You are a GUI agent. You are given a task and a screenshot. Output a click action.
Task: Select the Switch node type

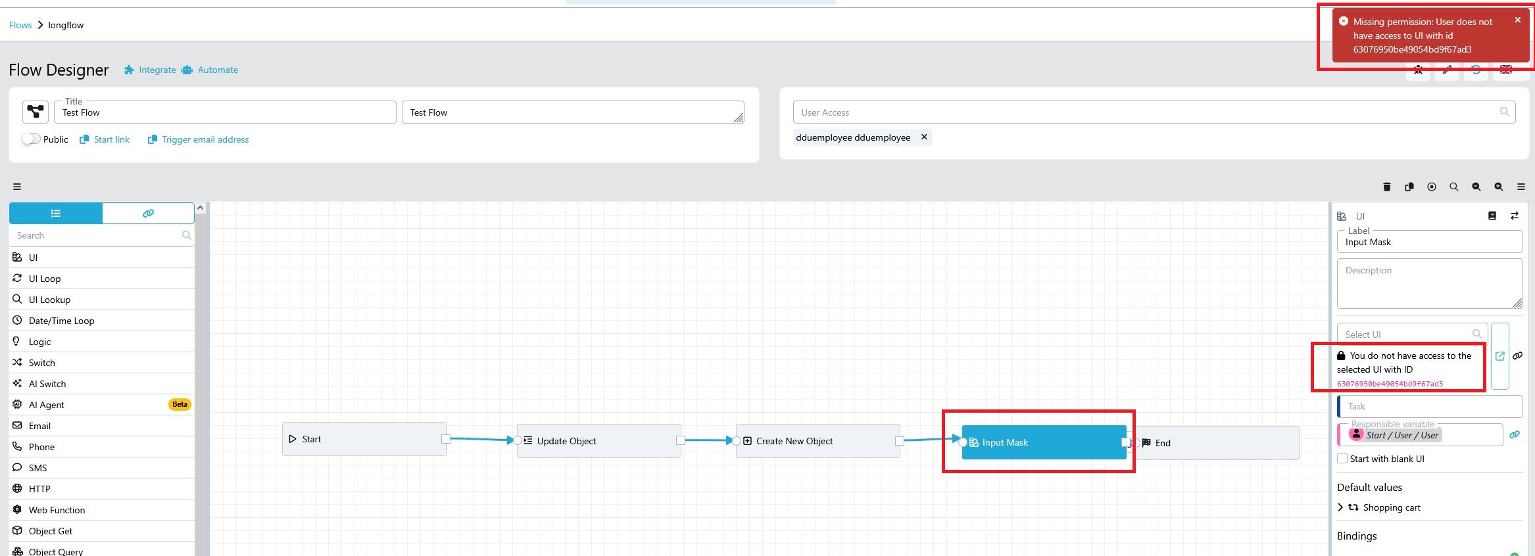tap(102, 363)
